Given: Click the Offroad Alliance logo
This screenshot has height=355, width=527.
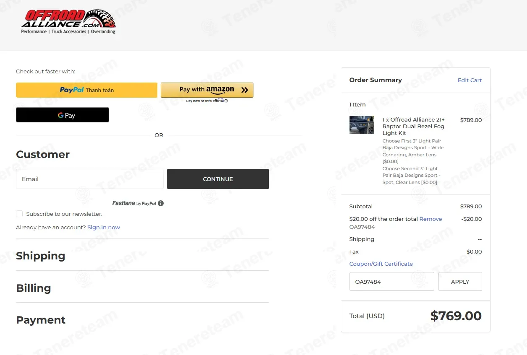Looking at the screenshot, I should coord(68,22).
